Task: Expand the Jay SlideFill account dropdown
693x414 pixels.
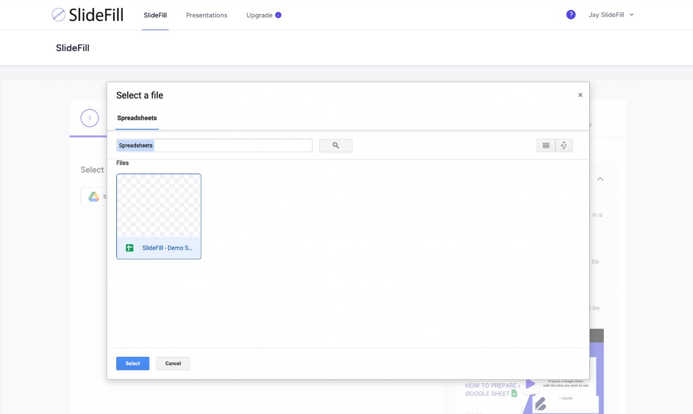Action: coord(611,15)
